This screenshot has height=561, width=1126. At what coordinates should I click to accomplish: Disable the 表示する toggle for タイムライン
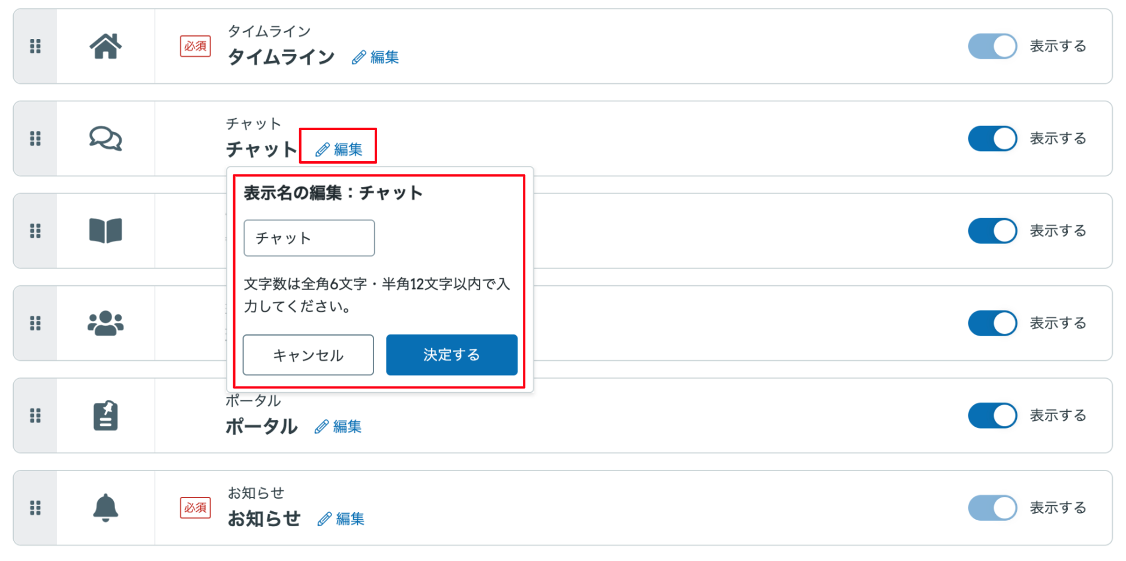coord(992,46)
